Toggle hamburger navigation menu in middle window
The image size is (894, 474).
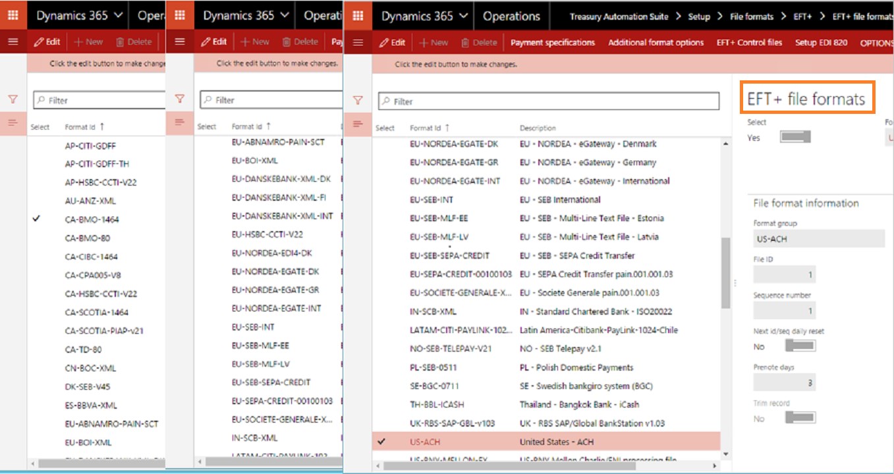click(x=180, y=41)
